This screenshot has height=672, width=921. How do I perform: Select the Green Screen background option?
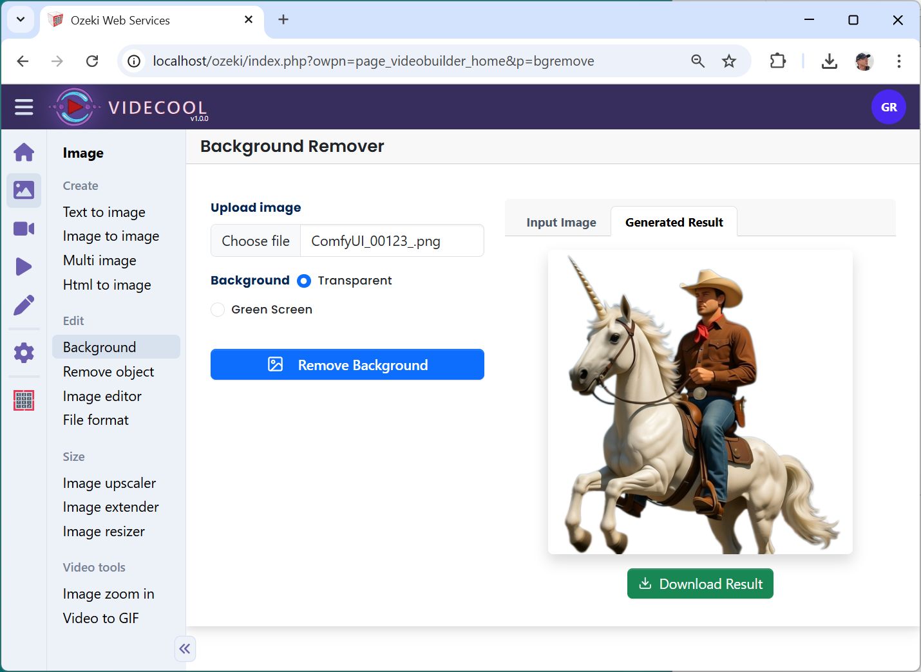point(218,310)
